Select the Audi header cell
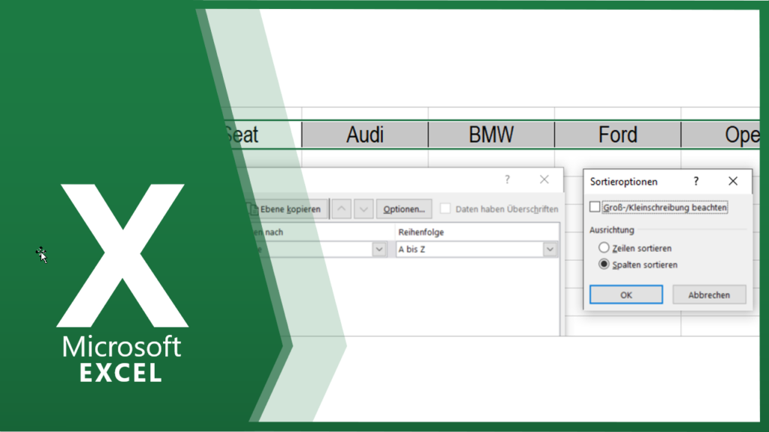Viewport: 769px width, 432px height. 365,134
